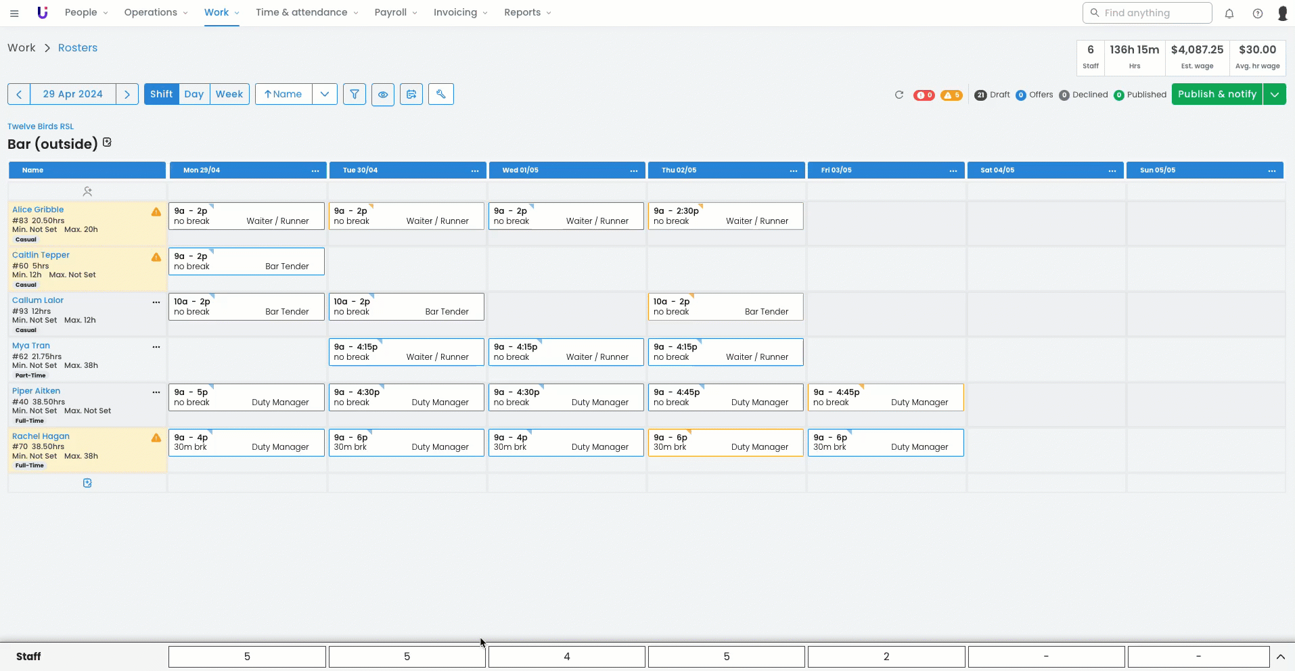1295x671 pixels.
Task: Refresh the roster with the reload icon
Action: pyautogui.click(x=899, y=95)
